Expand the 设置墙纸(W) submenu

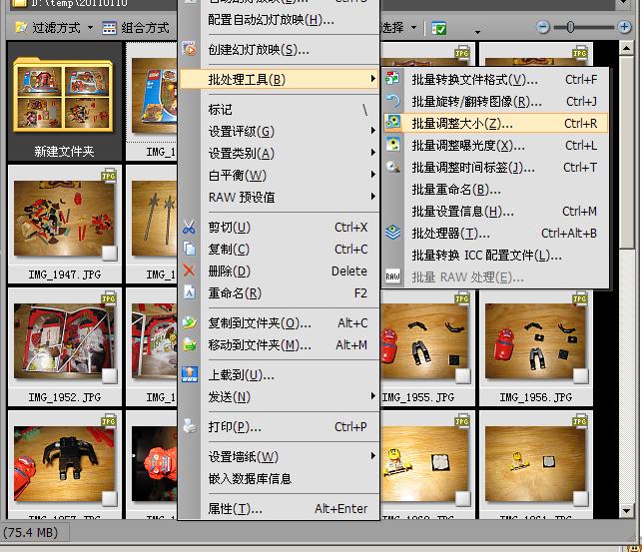click(372, 456)
